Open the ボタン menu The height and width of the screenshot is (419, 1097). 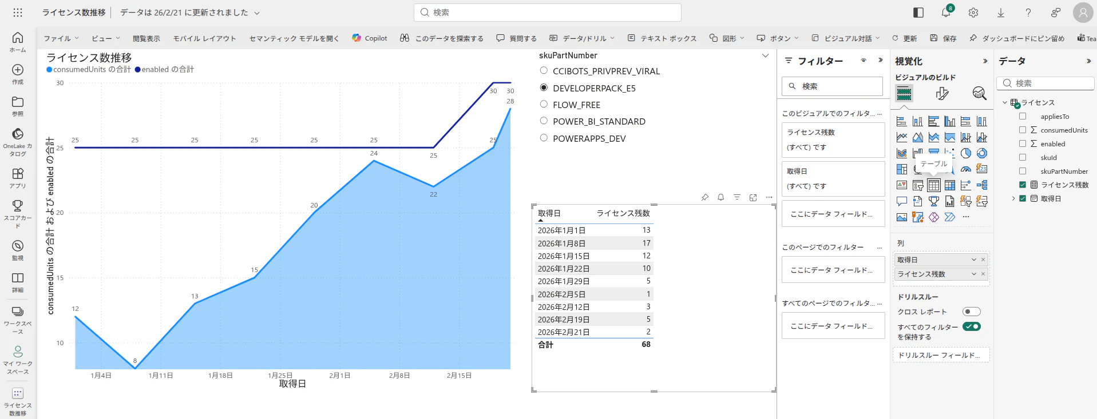pyautogui.click(x=777, y=38)
